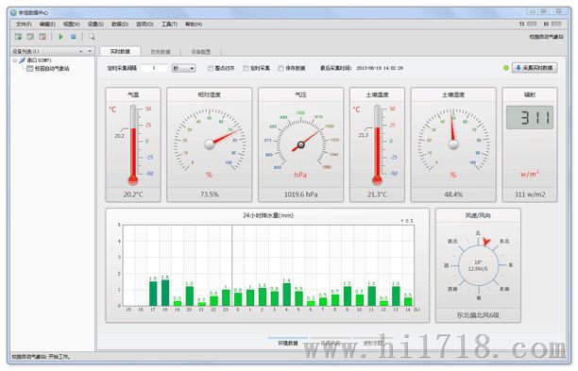The height and width of the screenshot is (371, 578).
Task: Open the 视图(V) menu
Action: pos(72,24)
